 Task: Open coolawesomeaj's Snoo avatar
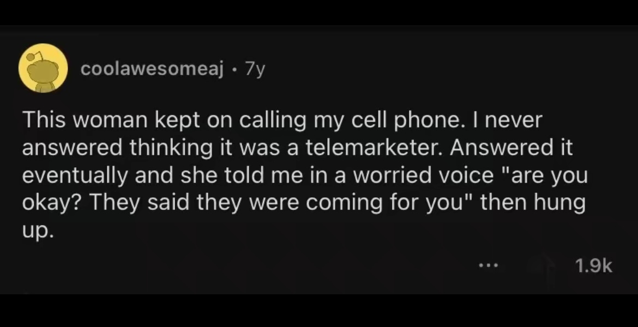pyautogui.click(x=43, y=68)
